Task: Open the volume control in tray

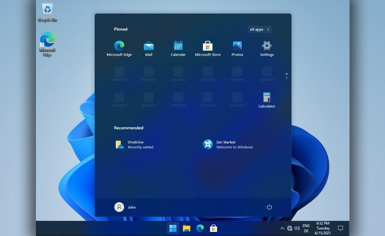Action: 297,228
